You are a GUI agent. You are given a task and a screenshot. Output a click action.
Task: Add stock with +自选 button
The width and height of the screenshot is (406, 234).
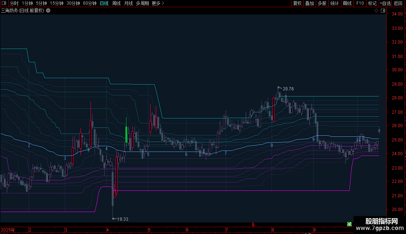click(x=385, y=3)
